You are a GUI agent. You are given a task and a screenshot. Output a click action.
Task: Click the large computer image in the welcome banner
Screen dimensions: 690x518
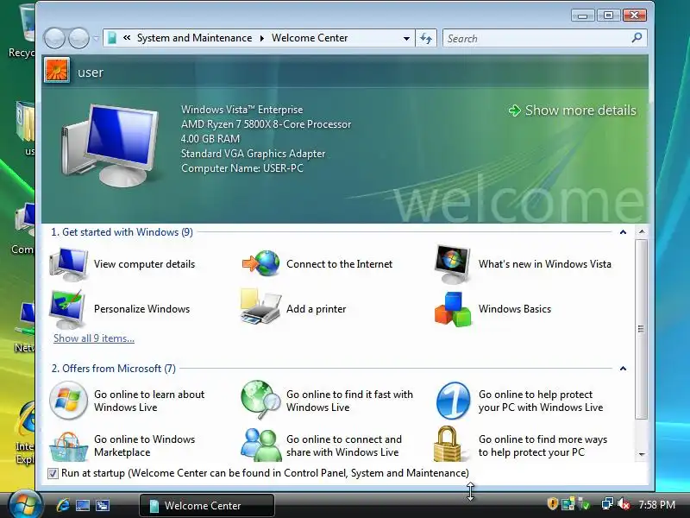click(x=110, y=144)
